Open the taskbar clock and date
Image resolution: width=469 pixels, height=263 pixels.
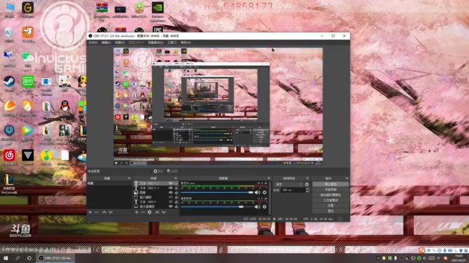pyautogui.click(x=459, y=258)
